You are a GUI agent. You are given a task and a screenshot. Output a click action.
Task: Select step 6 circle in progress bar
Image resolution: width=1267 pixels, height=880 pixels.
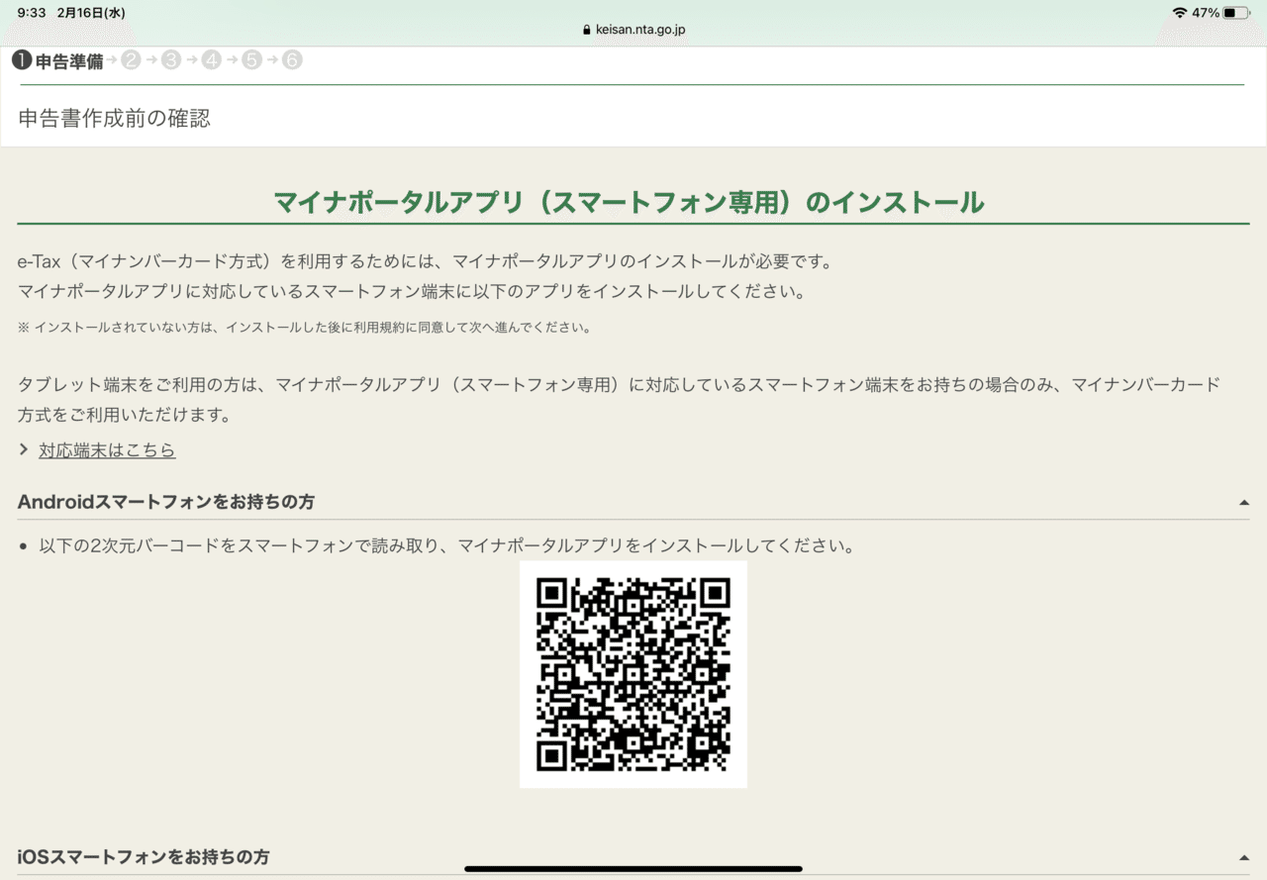(292, 60)
